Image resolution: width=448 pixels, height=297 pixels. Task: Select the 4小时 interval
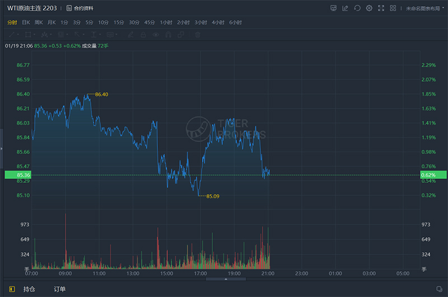tap(218, 22)
